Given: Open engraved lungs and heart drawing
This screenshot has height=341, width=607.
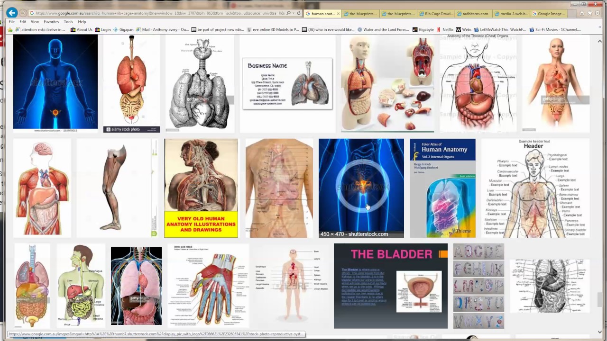Looking at the screenshot, I should (x=200, y=83).
